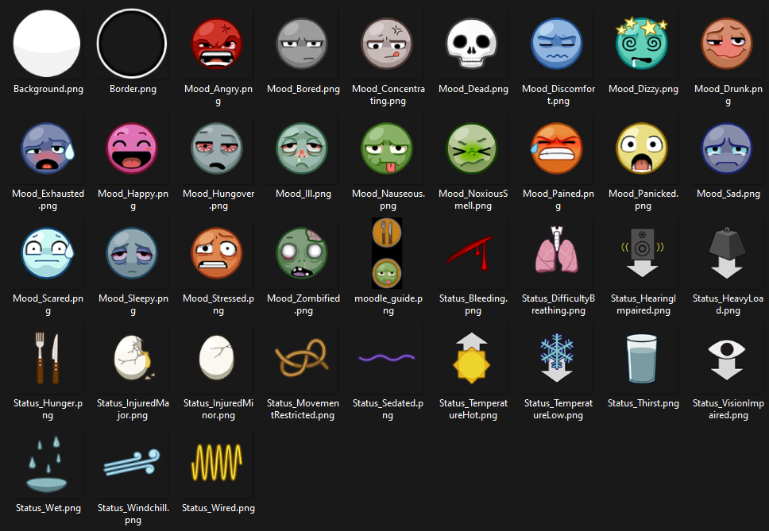Click the Status_Wet water drops icon
769x531 pixels.
pos(47,464)
